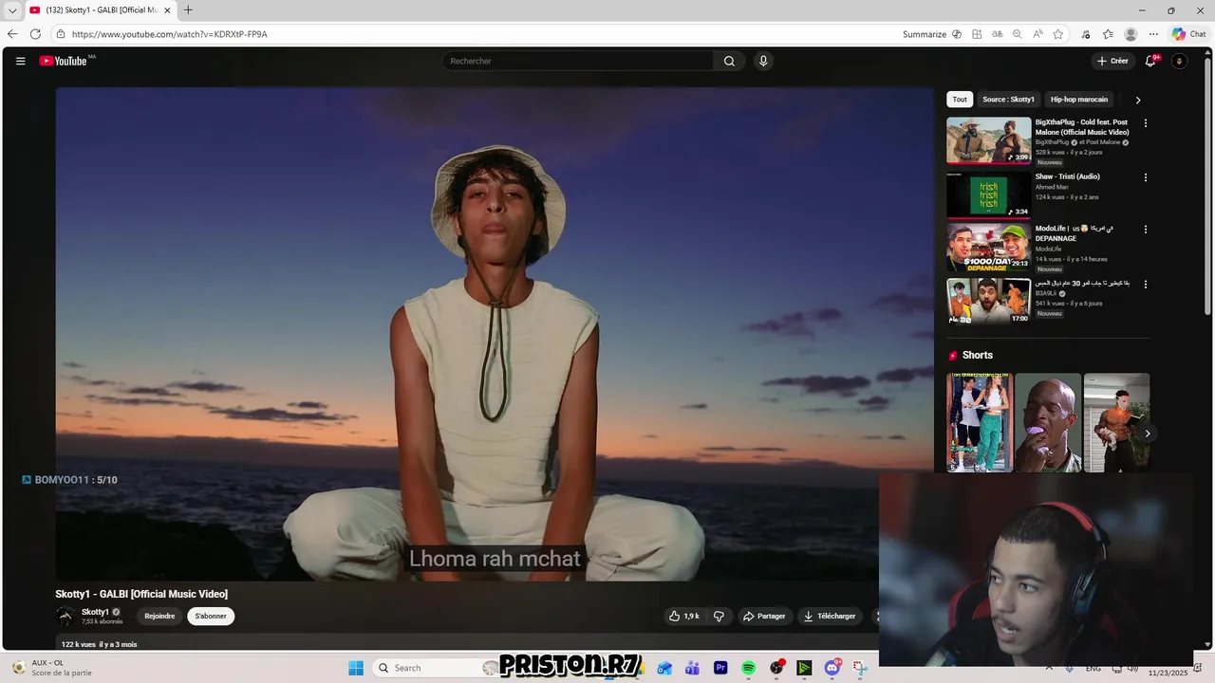1215x683 pixels.
Task: Open the Windows Start menu
Action: click(356, 668)
